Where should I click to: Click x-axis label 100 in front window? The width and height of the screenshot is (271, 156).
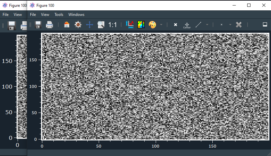point(155,146)
